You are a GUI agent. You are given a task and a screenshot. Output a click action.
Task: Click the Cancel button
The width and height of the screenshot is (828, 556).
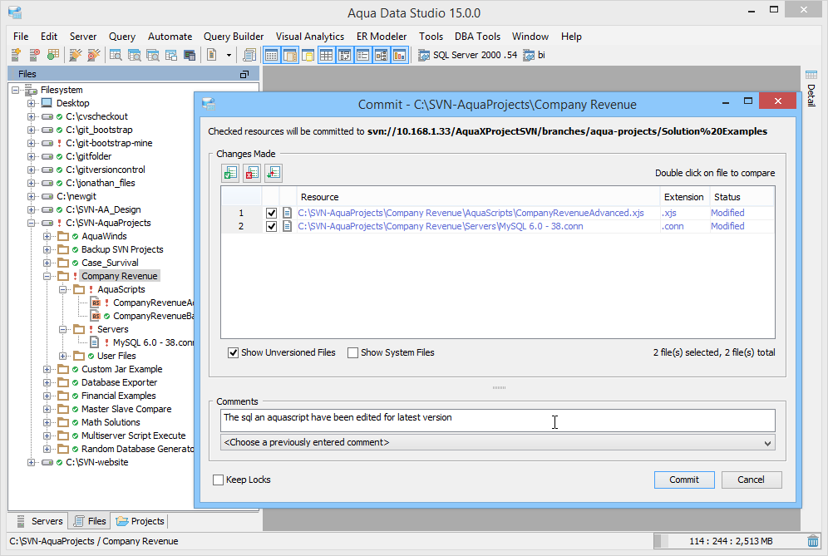(751, 480)
